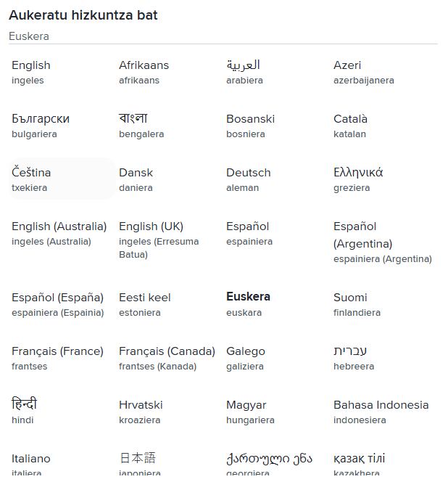
Task: Choose Ελληνικά (greziera) language
Action: (358, 179)
